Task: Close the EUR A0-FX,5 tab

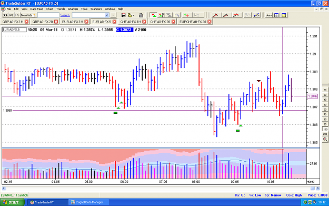Action: 114,22
